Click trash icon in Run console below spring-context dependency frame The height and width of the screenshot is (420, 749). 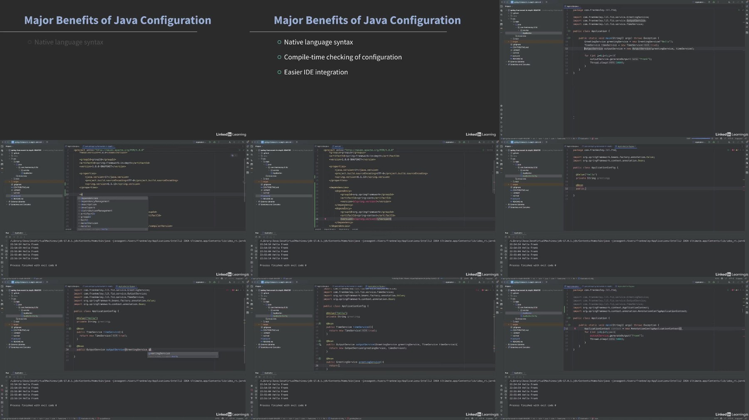[256, 258]
